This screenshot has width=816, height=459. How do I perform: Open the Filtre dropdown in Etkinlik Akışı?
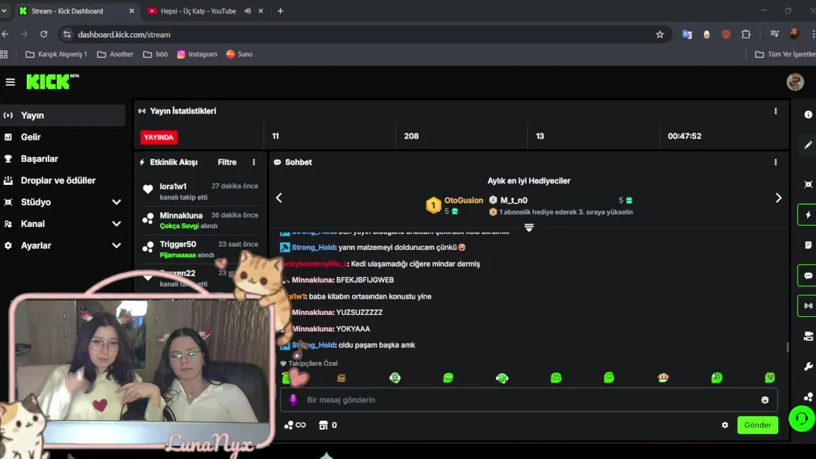coord(227,163)
